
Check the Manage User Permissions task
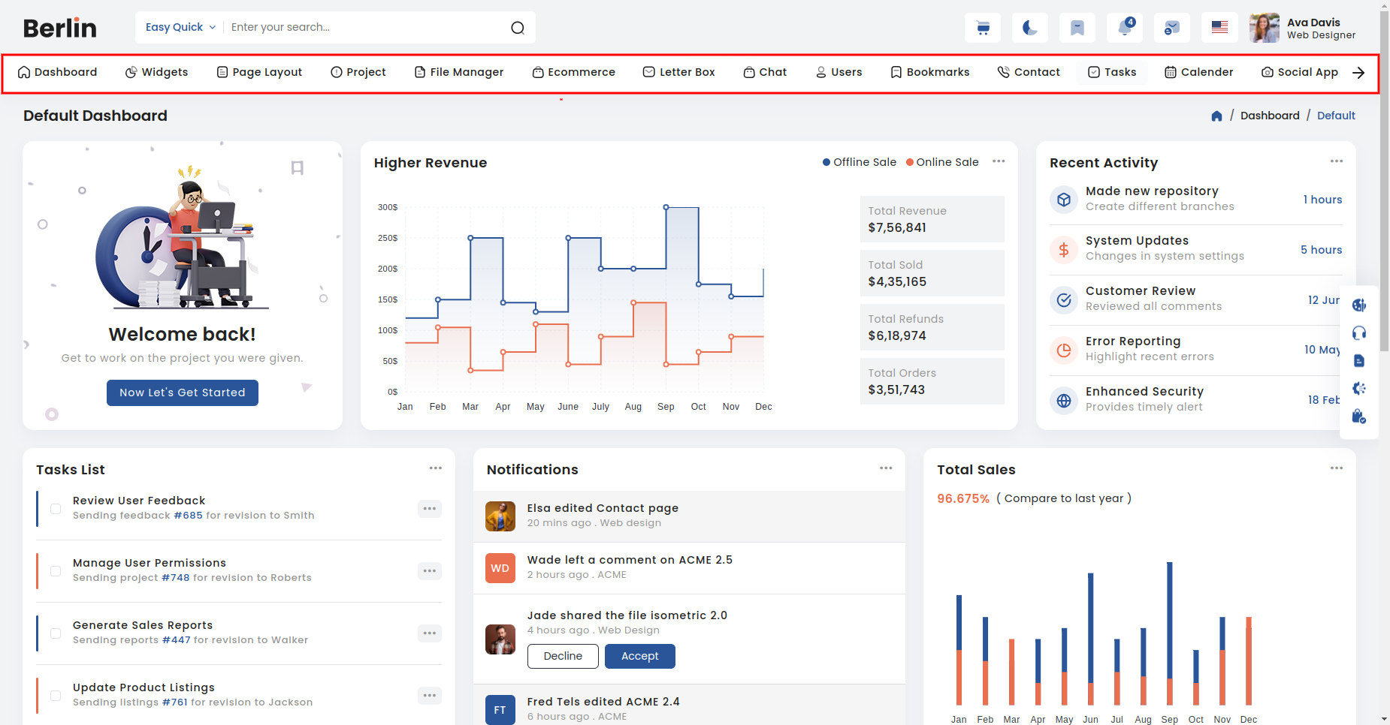56,571
